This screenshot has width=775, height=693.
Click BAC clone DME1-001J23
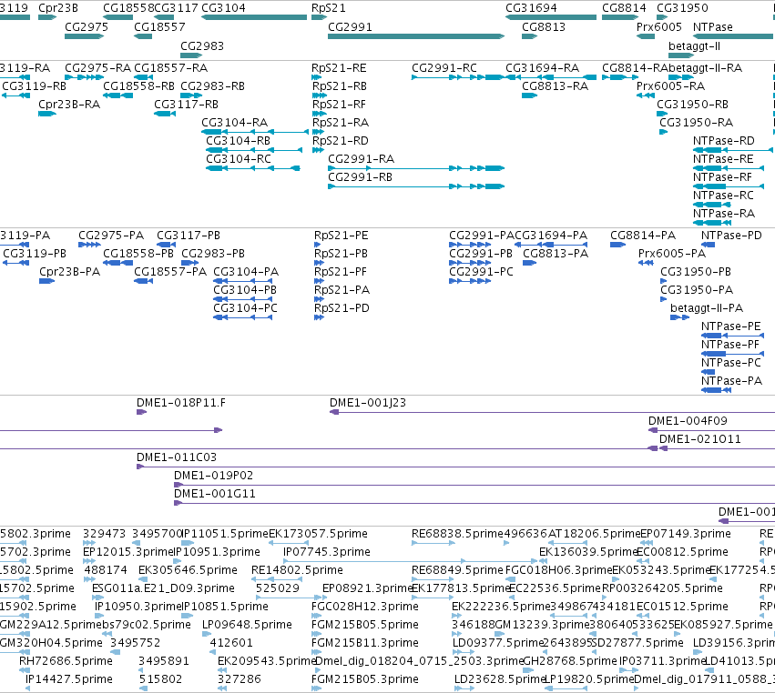click(x=552, y=412)
